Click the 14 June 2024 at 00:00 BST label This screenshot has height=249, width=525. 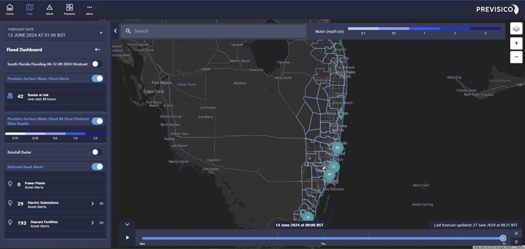(x=299, y=225)
